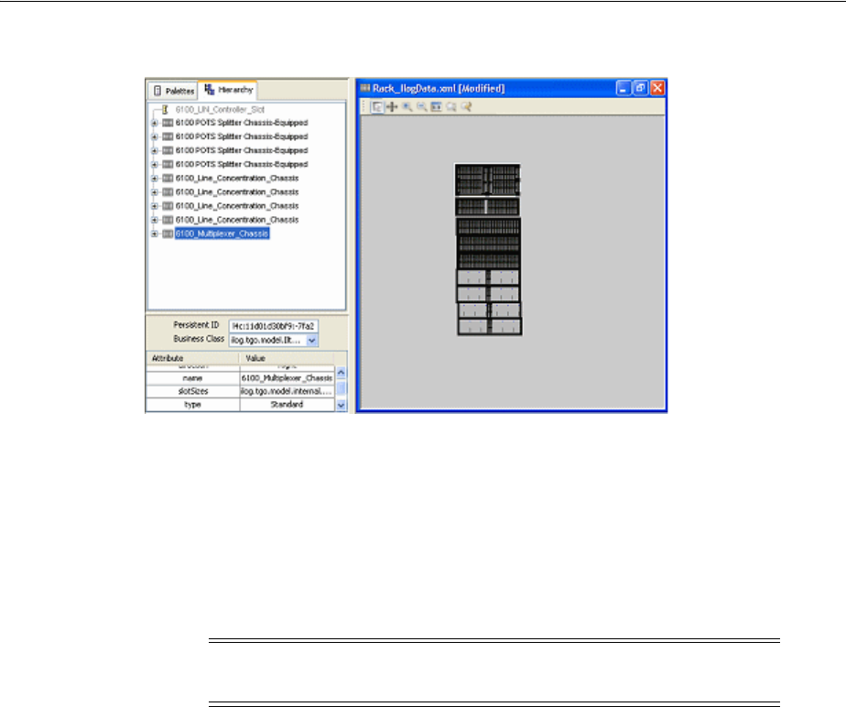The height and width of the screenshot is (707, 846).
Task: Select the last 6100_Line_Concentration_Chassis row
Action: [x=237, y=220]
